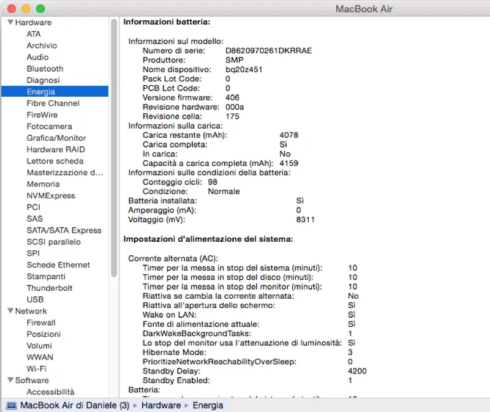Screen dimensions: 490x412
Task: Click the Produttore value SMP
Action: [x=235, y=60]
